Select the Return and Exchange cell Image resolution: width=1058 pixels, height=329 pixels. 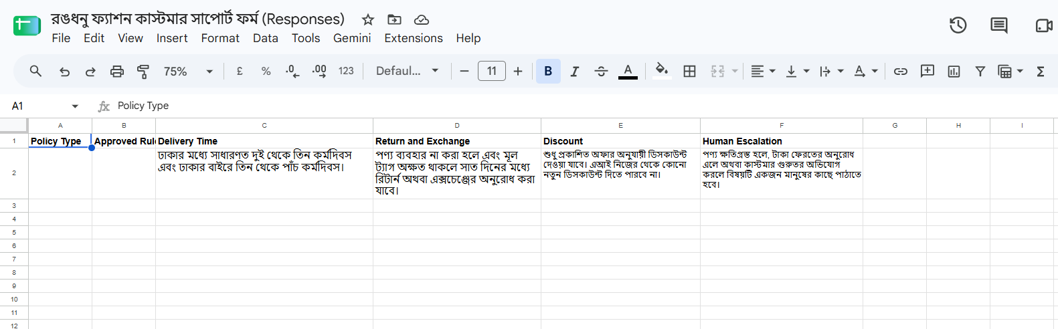(457, 141)
